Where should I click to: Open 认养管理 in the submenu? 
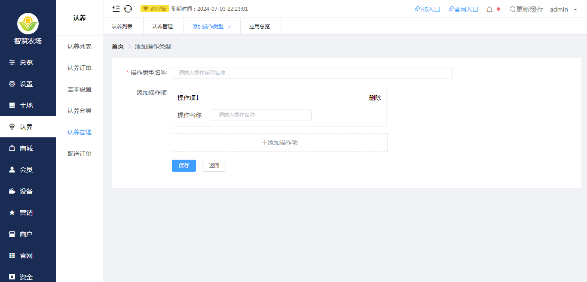pyautogui.click(x=79, y=132)
